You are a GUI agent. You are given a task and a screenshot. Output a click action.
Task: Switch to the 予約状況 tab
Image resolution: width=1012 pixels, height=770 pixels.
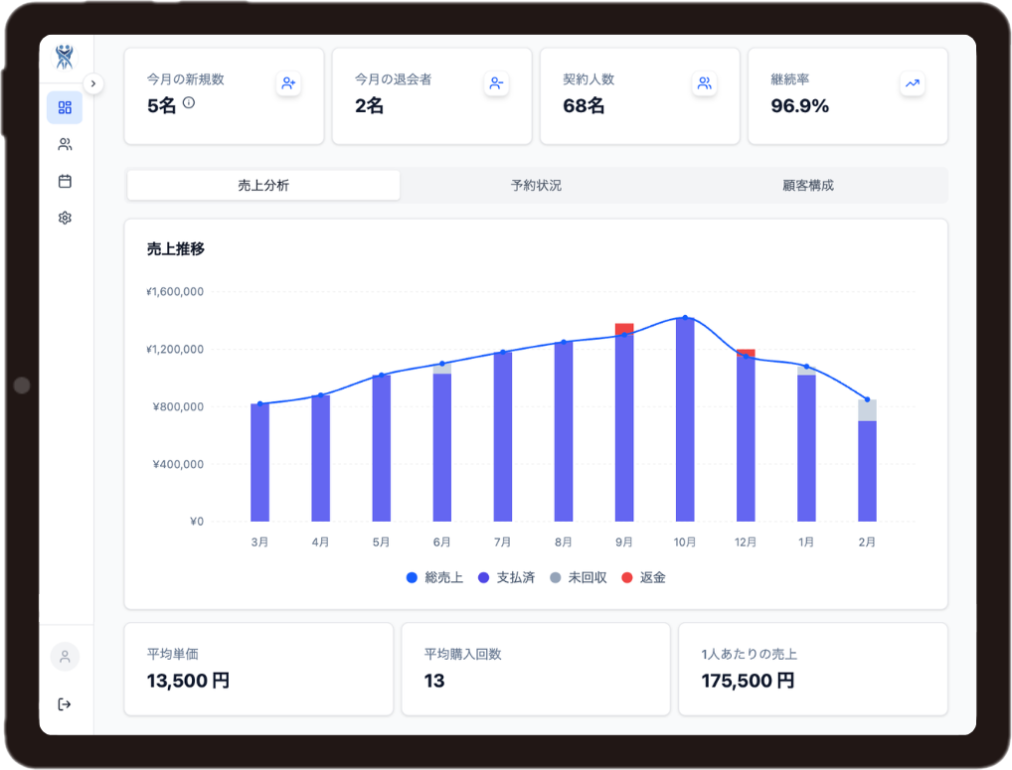click(x=537, y=185)
